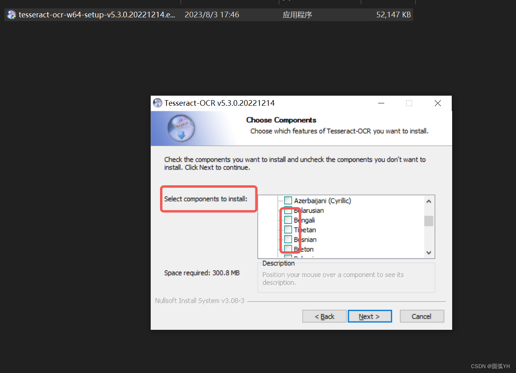Go back using the Back button
This screenshot has height=373, width=516.
pos(324,316)
